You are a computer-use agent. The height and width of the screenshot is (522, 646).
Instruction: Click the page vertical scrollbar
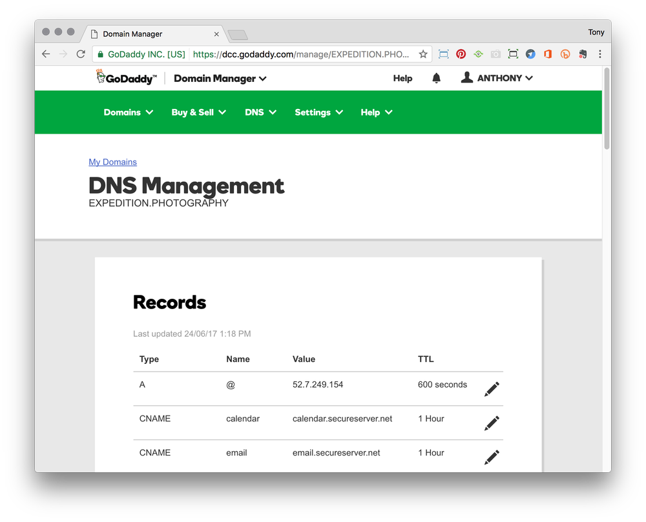pyautogui.click(x=607, y=108)
